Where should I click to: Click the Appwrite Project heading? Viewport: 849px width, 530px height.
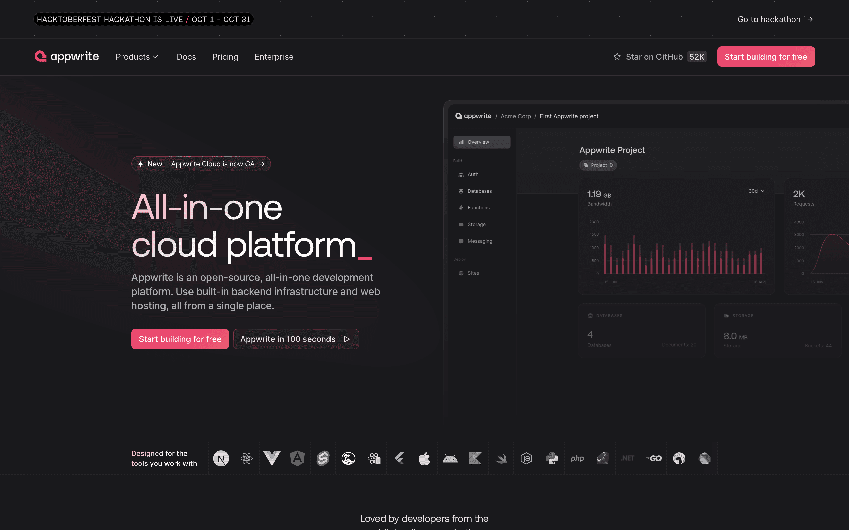pyautogui.click(x=612, y=150)
